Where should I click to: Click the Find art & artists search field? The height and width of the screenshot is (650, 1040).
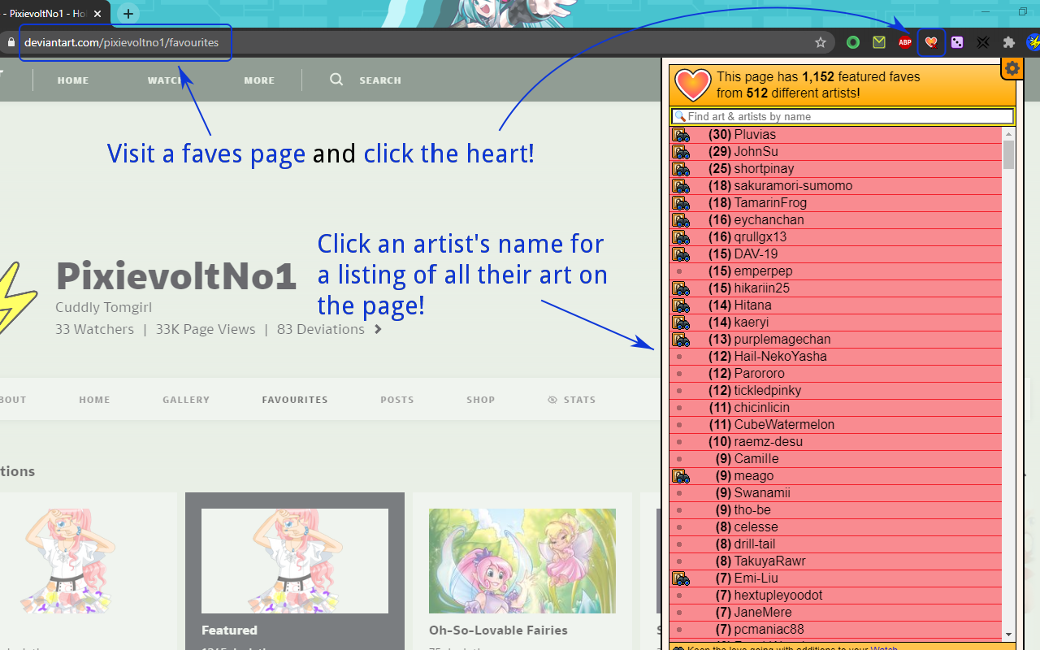click(x=845, y=116)
